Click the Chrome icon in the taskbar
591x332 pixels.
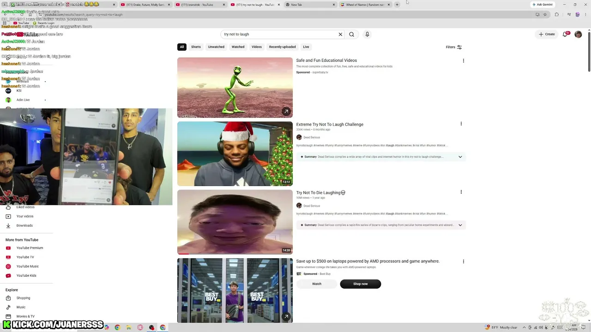pyautogui.click(x=117, y=327)
